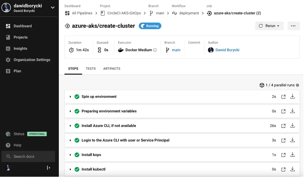The image size is (304, 177).
Task: Expand Login to the Azure CLI step
Action: tap(70, 140)
